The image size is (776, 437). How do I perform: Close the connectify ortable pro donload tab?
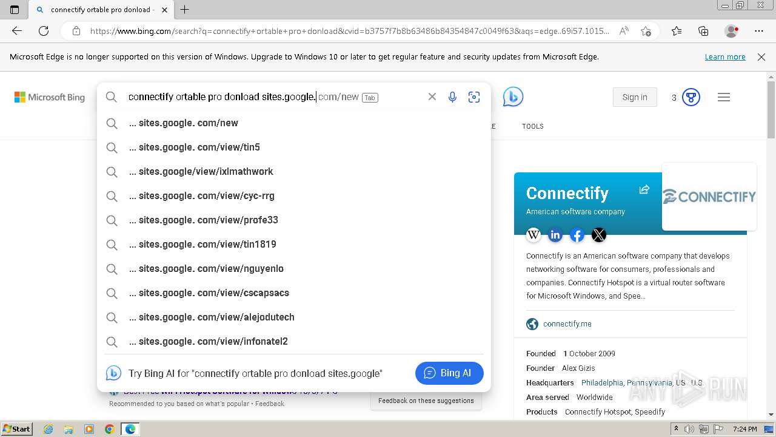164,10
